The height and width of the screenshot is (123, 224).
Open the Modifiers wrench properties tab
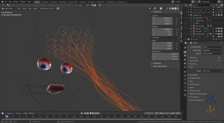pyautogui.click(x=185, y=75)
